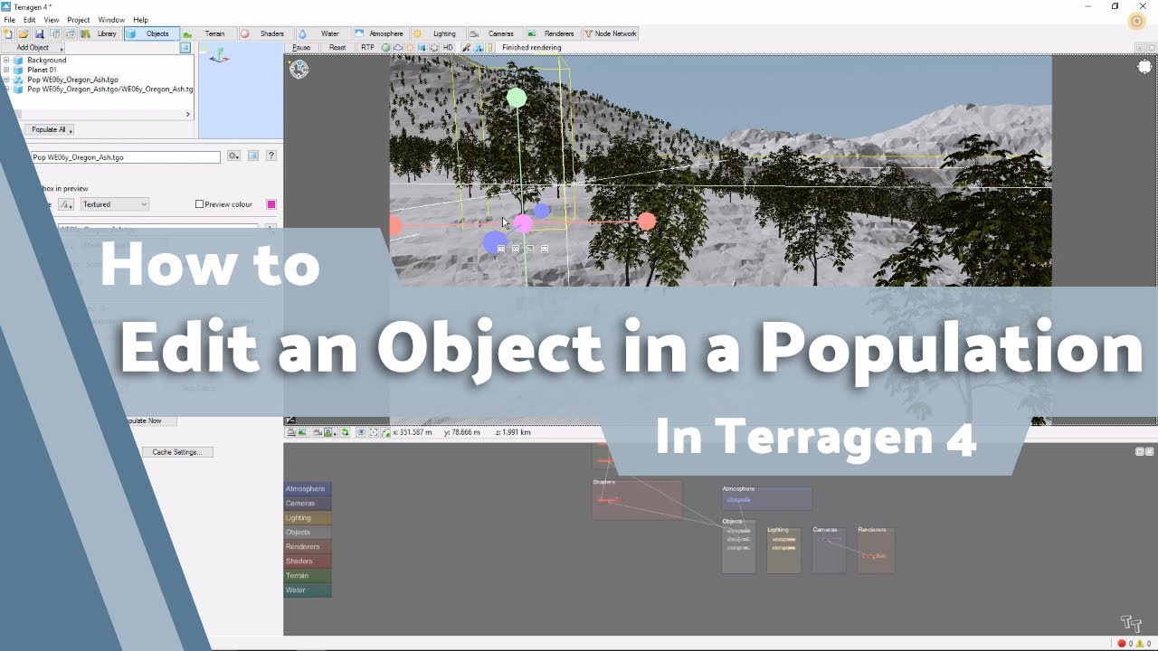Image resolution: width=1158 pixels, height=651 pixels.
Task: Open the preview display mode arrow button
Action: coord(67,204)
